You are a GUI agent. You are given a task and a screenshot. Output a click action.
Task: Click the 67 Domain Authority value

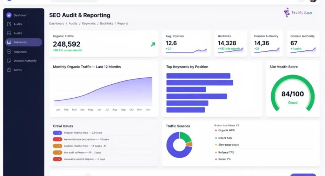click(294, 43)
